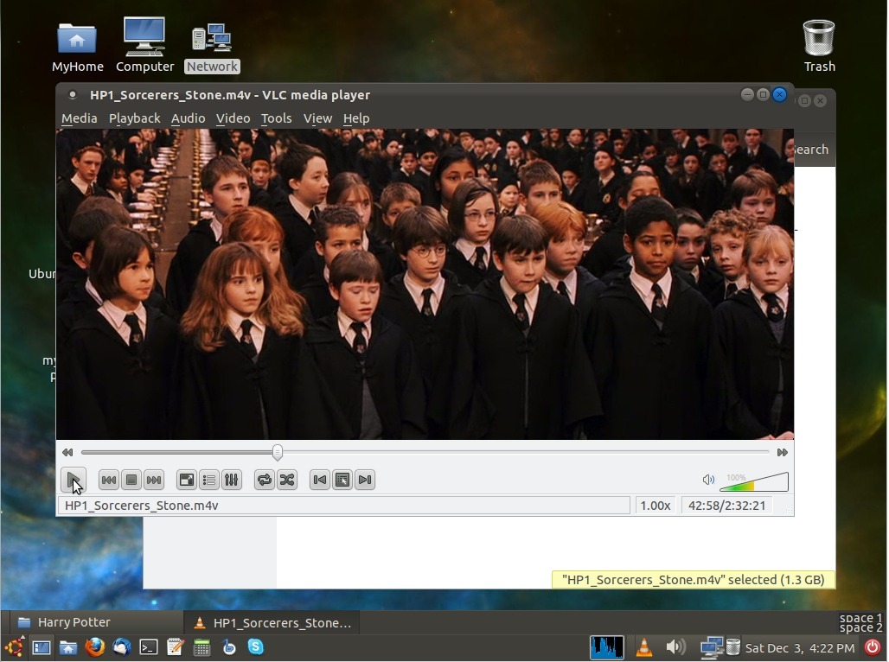Screen dimensions: 889x662
Task: Click the seek bar handle in VLC
Action: 278,452
